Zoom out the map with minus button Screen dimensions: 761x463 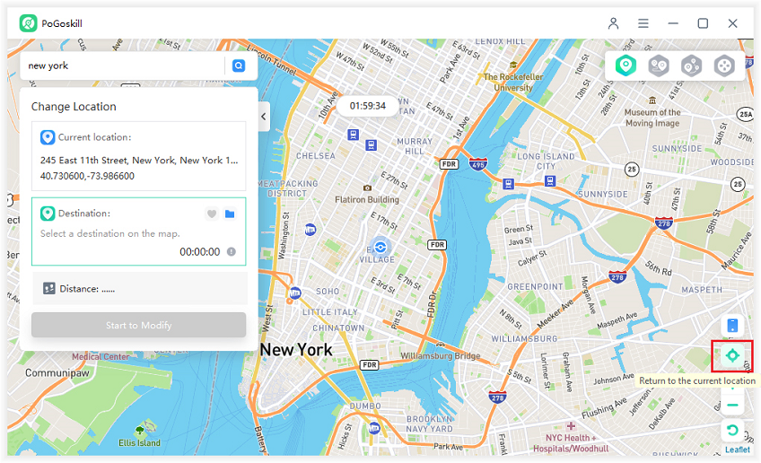[x=732, y=406]
